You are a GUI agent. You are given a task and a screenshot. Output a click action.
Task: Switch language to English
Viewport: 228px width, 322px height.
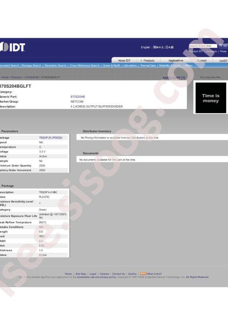[145, 47]
